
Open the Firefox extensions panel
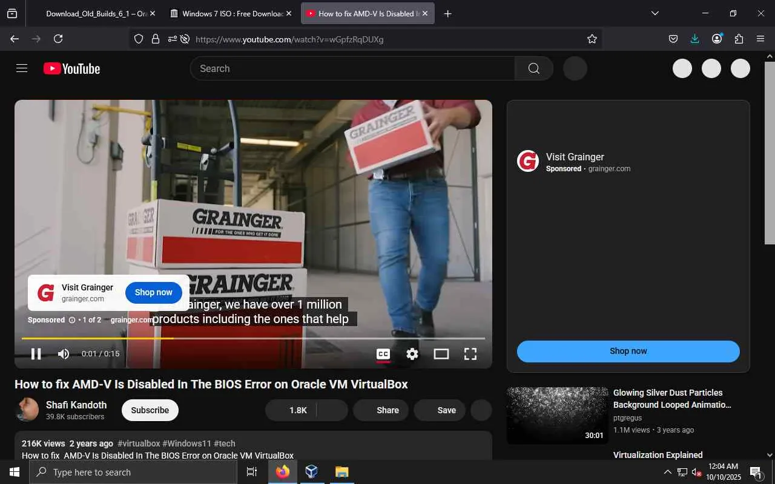click(739, 39)
